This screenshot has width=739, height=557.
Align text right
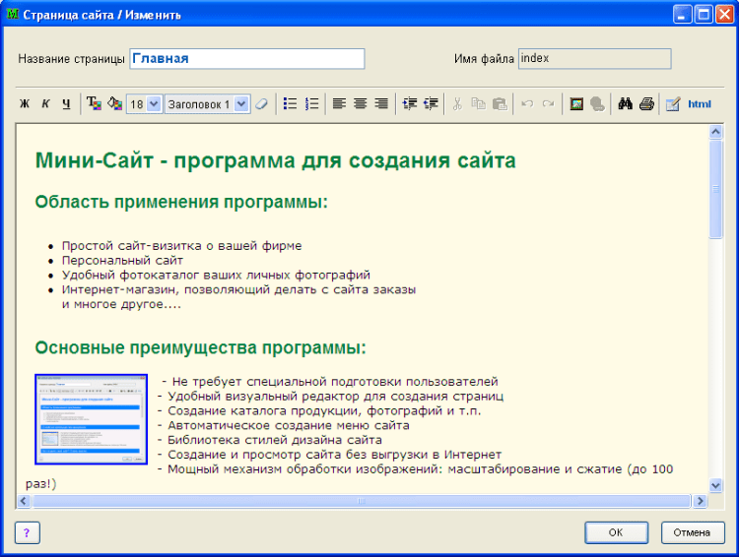[x=381, y=103]
